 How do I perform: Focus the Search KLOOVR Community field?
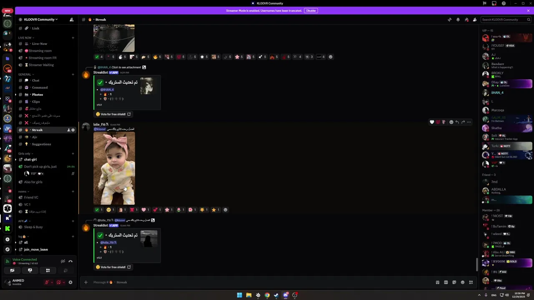point(506,20)
